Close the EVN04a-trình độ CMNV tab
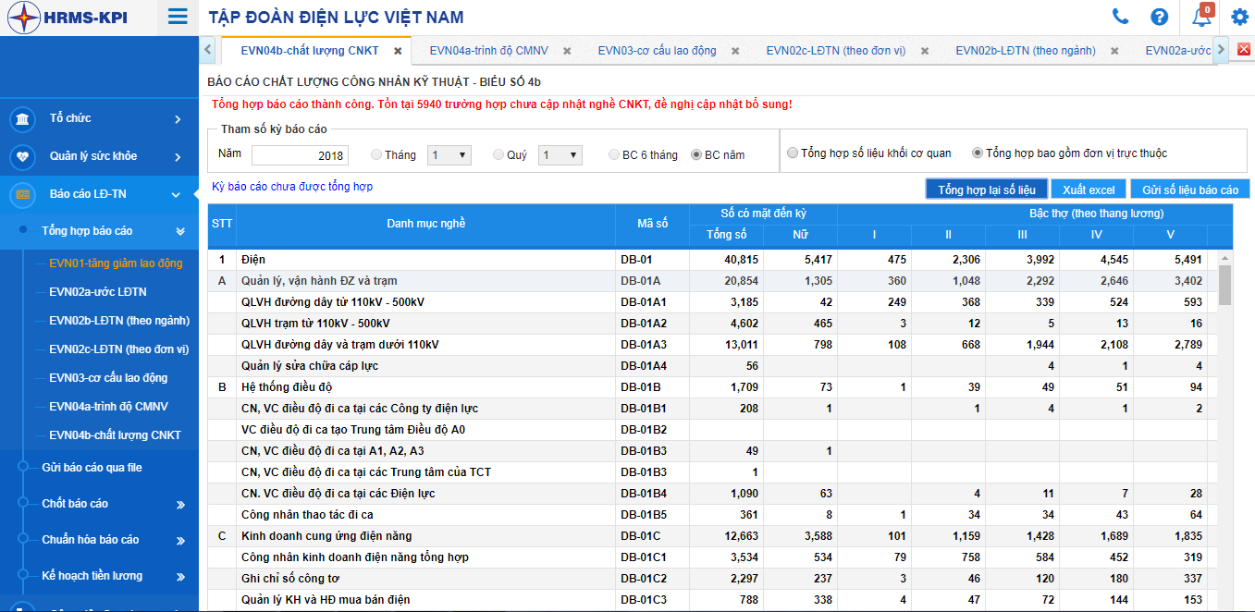 (x=567, y=51)
